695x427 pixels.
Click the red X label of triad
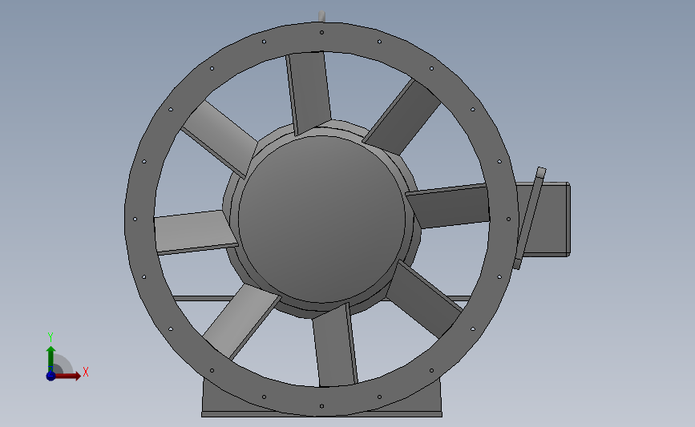pos(86,372)
